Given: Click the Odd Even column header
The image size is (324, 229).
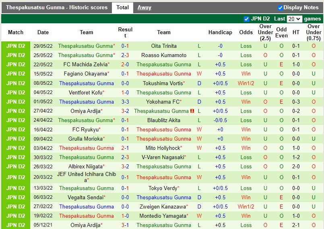Looking at the screenshot, I should coord(281,33).
